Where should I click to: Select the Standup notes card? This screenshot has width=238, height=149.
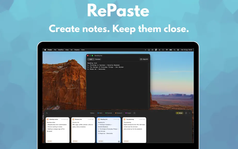click(58, 130)
